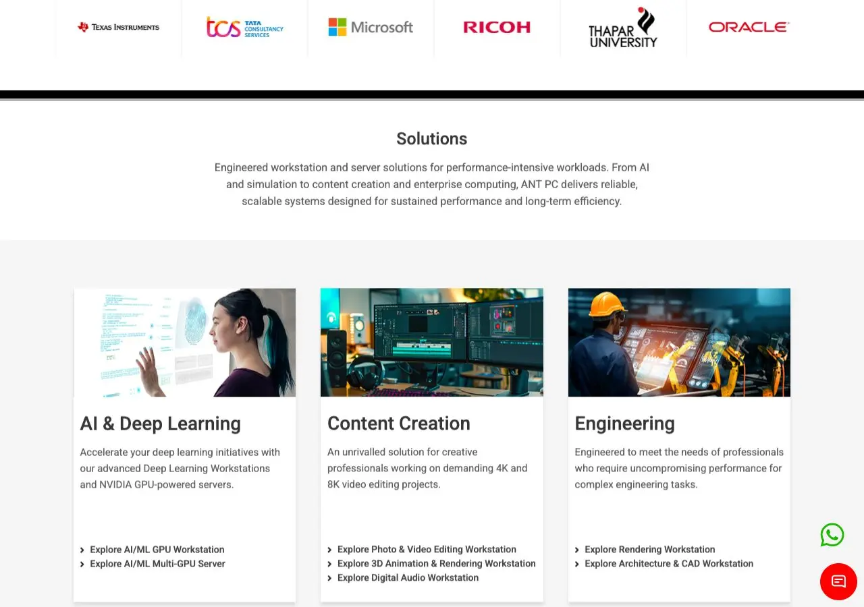Screen dimensions: 864x607
Task: Click chevron beside Explore 3D Animation & Rendering
Action: click(x=329, y=565)
